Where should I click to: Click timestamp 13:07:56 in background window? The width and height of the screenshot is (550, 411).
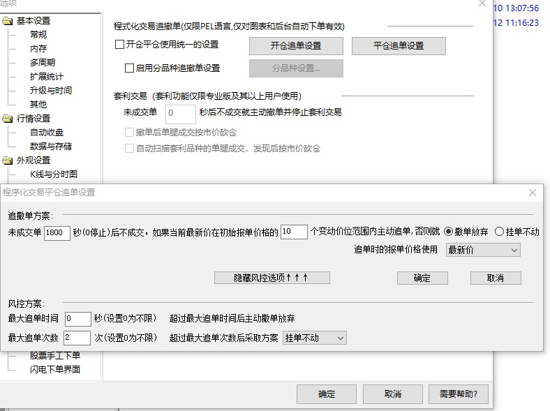tap(522, 8)
